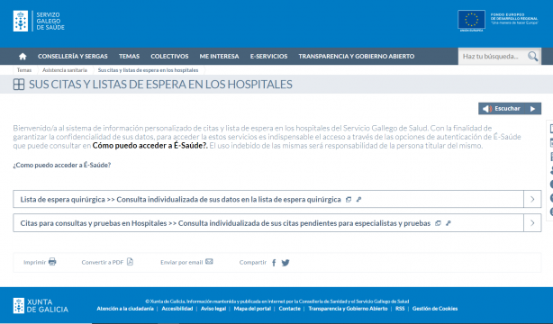553x324 pixels.
Task: Open Gestión de Cookies footer link
Action: coord(435,309)
